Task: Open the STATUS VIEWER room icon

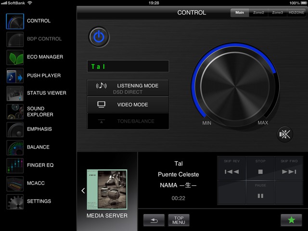Action: pyautogui.click(x=15, y=93)
